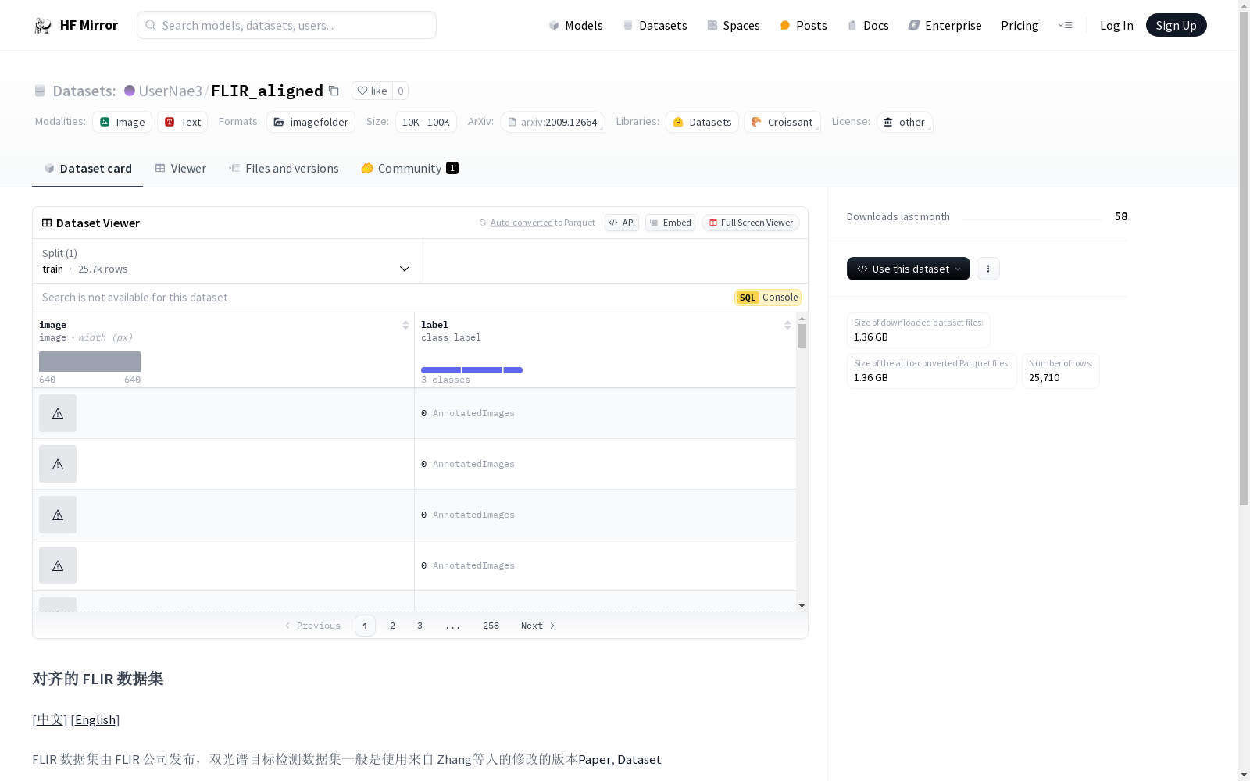Select page 1 in pagination
Screen dimensions: 1250x781
point(365,626)
